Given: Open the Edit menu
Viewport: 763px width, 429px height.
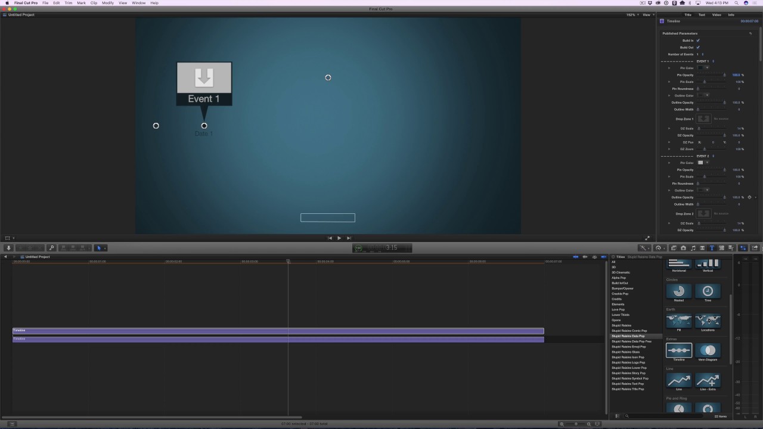Looking at the screenshot, I should coord(56,3).
